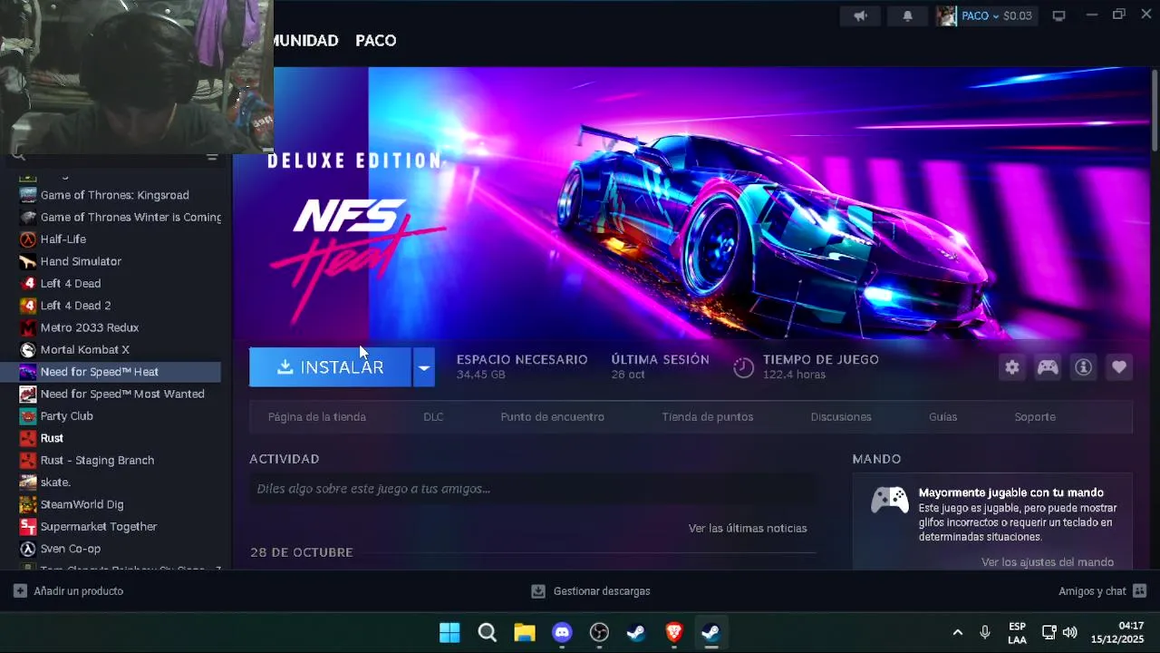1160x653 pixels.
Task: Open the announcements megaphone icon
Action: (x=860, y=15)
